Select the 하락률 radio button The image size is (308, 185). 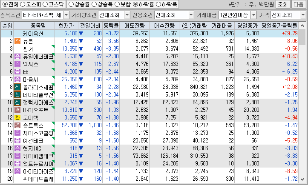pos(135,4)
